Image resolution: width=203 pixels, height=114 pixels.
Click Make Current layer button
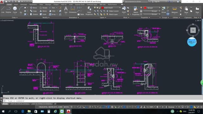pos(113,11)
